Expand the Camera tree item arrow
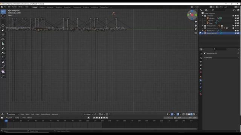Image resolution: width=241 pixels, height=135 pixels. click(205, 18)
